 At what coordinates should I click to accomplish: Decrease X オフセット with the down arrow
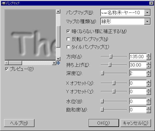(x=149, y=85)
